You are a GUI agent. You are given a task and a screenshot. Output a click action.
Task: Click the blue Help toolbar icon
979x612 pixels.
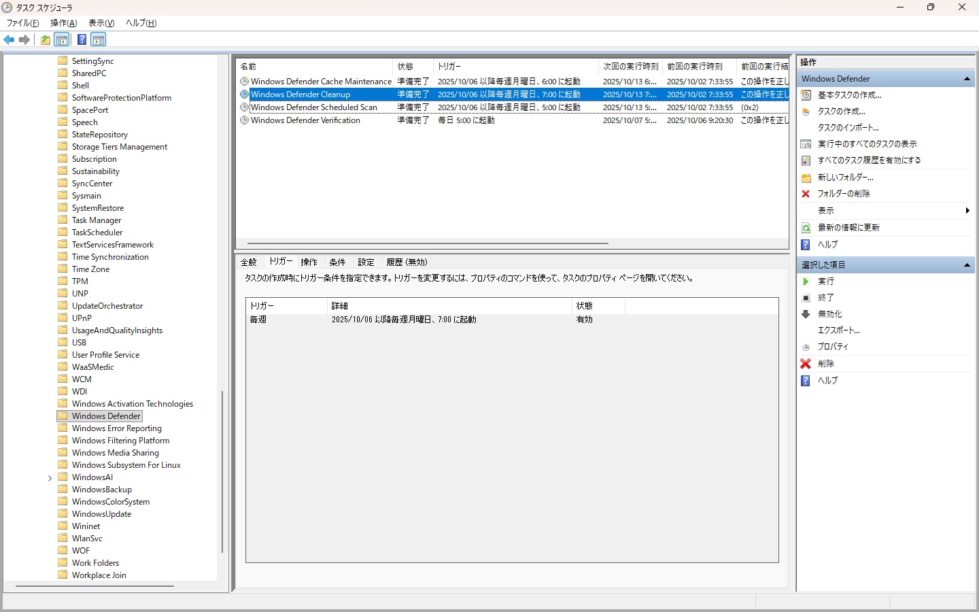click(82, 40)
